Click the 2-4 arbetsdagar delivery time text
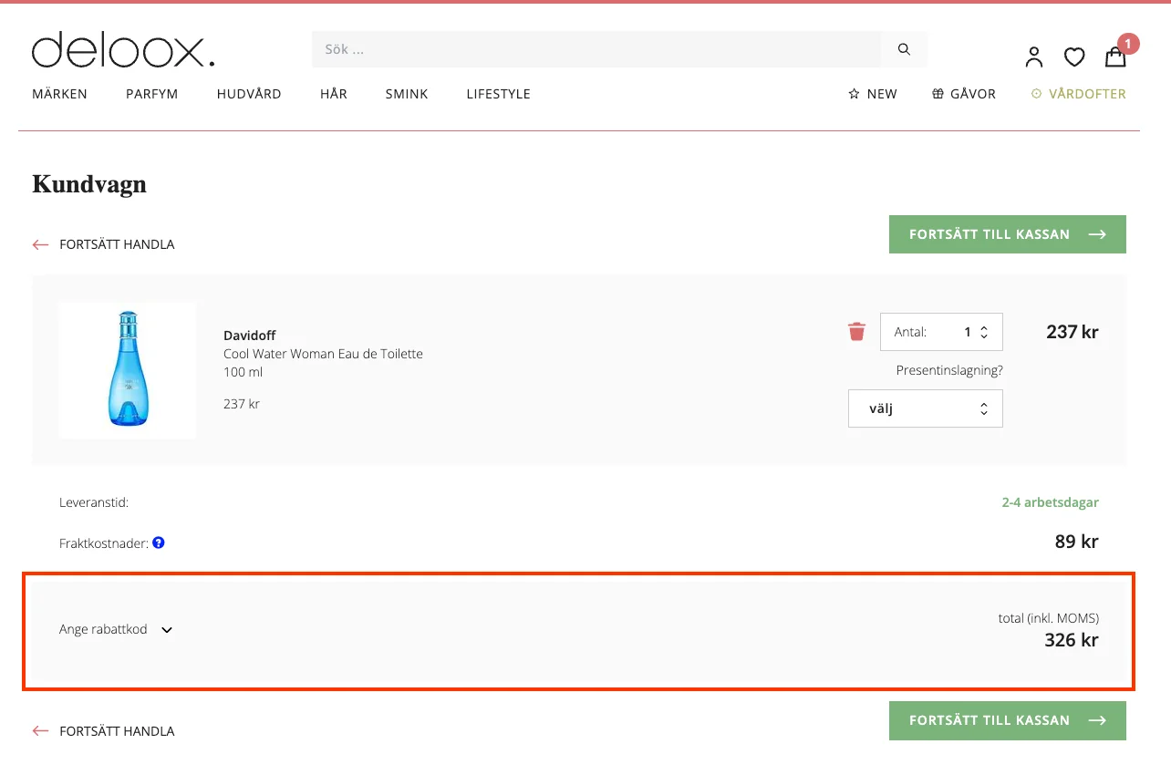This screenshot has width=1171, height=775. (1051, 502)
